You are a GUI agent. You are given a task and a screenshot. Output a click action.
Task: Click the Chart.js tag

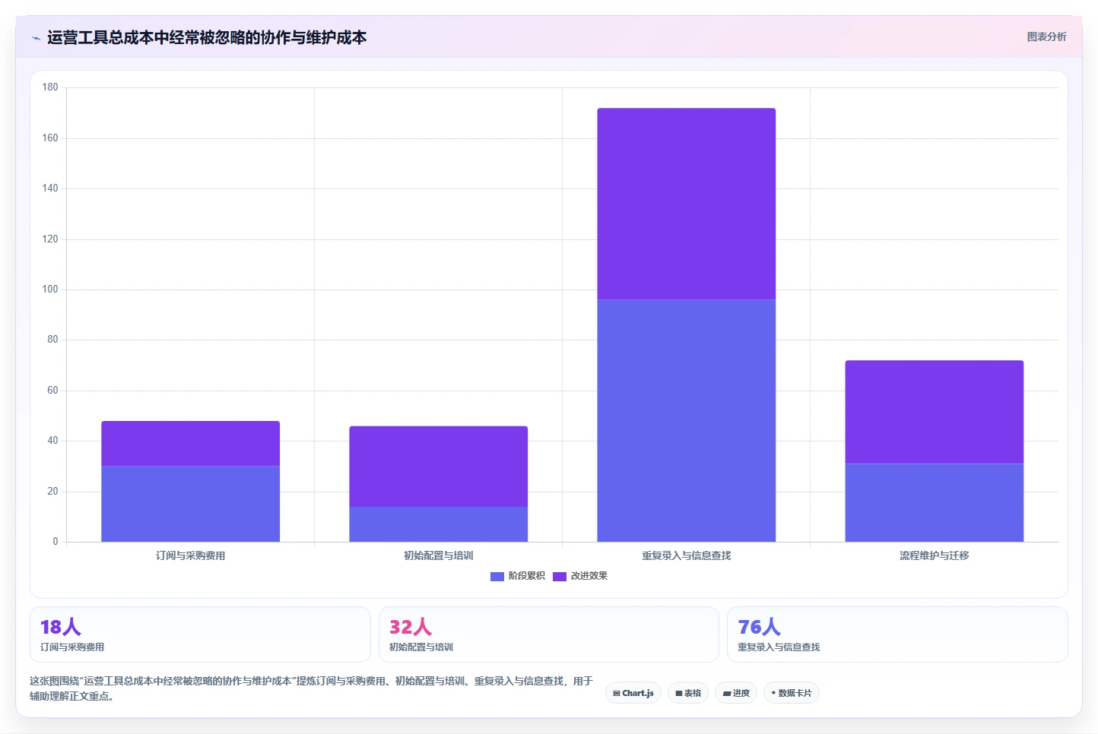click(633, 693)
